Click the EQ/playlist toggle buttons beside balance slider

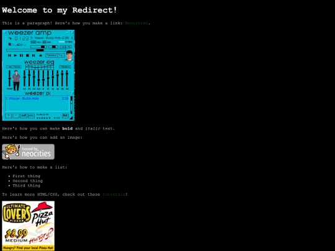tap(66, 46)
